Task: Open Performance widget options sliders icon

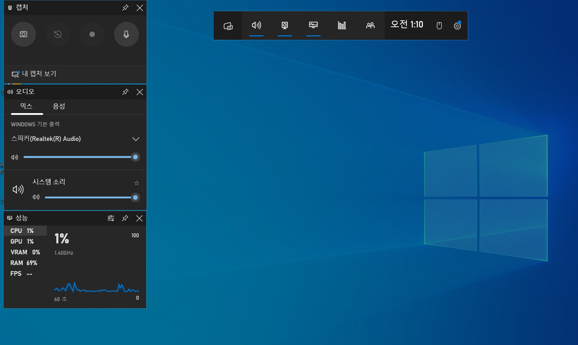Action: (111, 218)
